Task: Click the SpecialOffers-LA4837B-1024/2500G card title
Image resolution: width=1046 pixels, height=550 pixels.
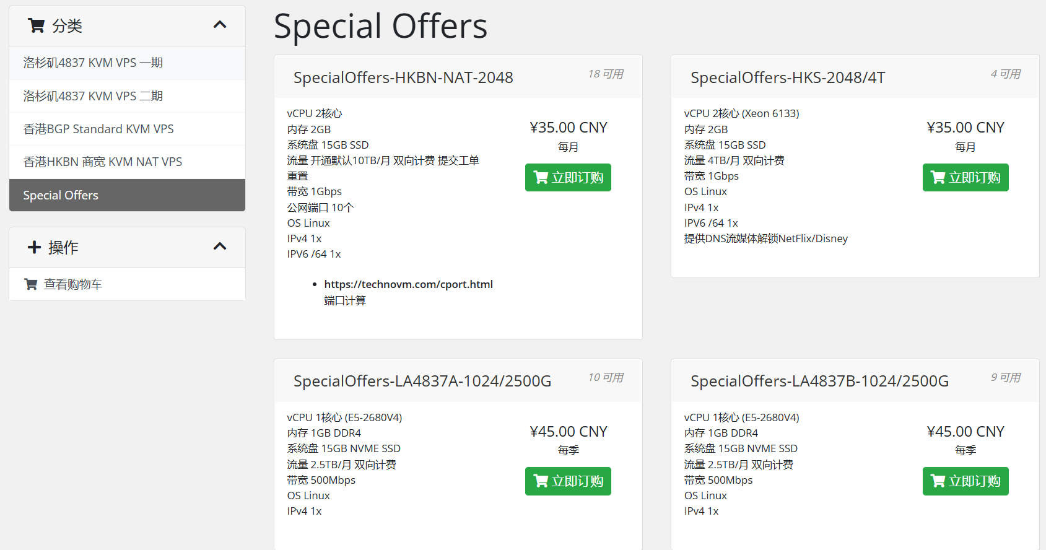Action: pos(819,381)
